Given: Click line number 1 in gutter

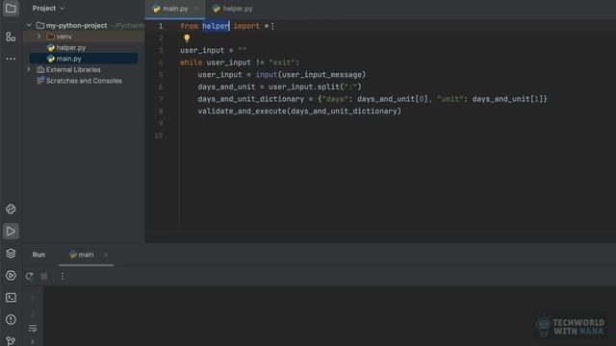Looking at the screenshot, I should [161, 26].
